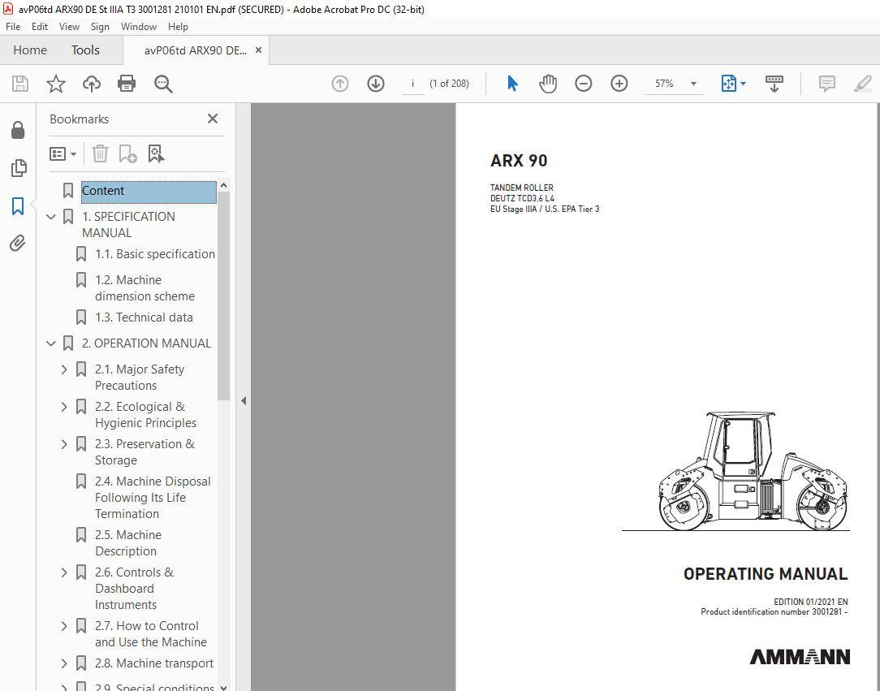
Task: Go to previous page arrow
Action: click(340, 84)
